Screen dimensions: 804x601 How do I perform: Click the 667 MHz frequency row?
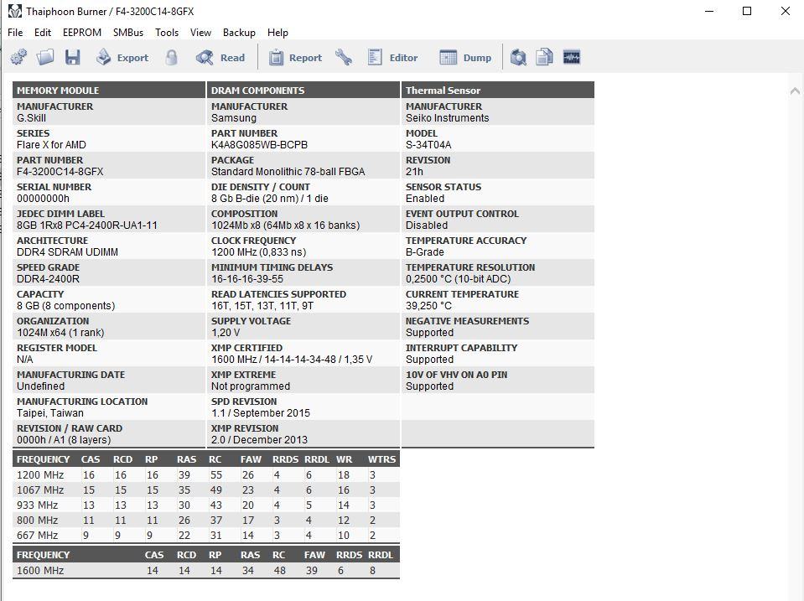click(205, 535)
